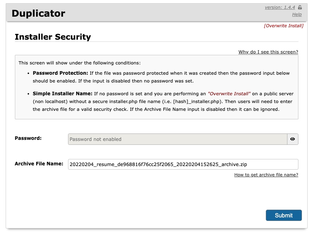Click the bold 'Simple Installer Name:' text
314x233 pixels.
[62, 94]
